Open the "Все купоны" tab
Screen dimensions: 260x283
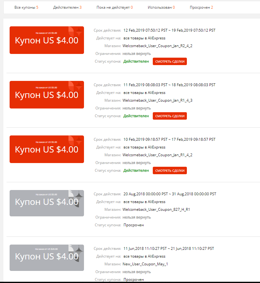point(26,7)
